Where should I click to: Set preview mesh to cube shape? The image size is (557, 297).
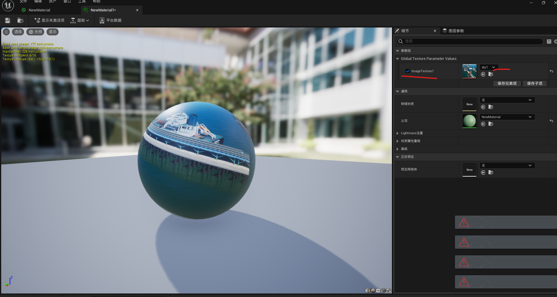point(383,291)
